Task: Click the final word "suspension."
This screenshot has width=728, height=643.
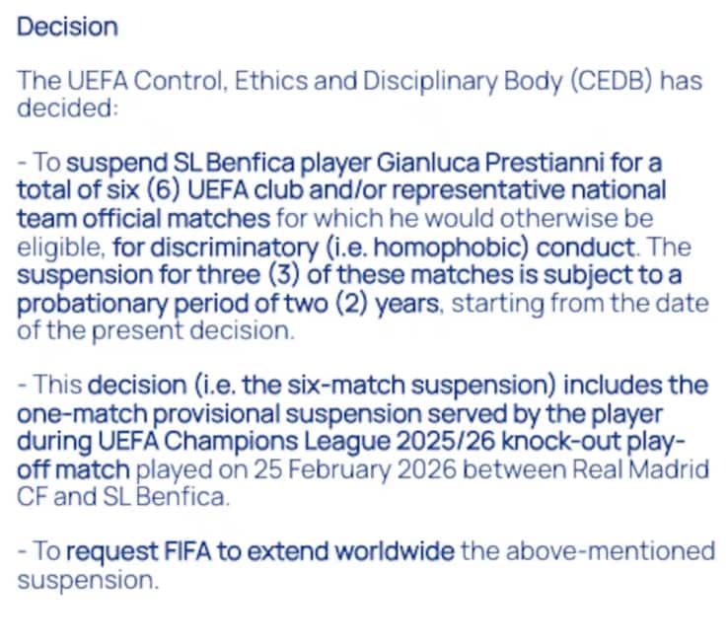Action: click(88, 579)
